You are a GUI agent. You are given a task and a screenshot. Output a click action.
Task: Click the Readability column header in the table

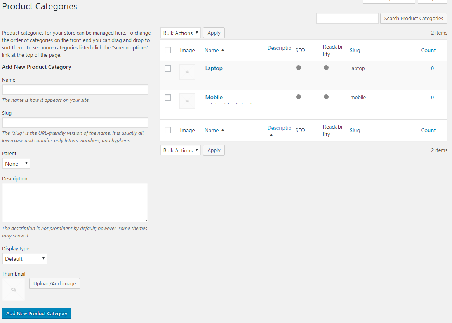(332, 51)
